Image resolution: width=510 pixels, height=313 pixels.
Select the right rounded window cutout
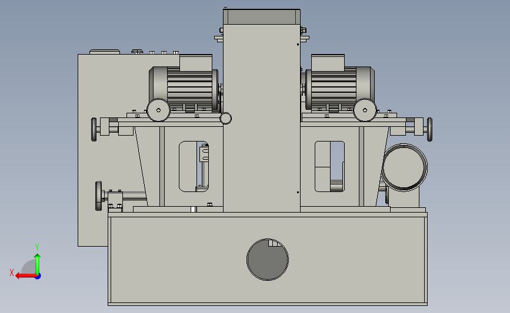[x=329, y=166]
